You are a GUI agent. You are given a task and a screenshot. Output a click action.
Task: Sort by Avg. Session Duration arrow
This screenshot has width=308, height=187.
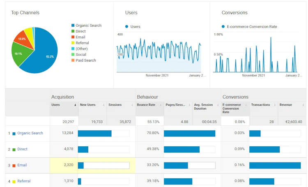click(x=218, y=105)
